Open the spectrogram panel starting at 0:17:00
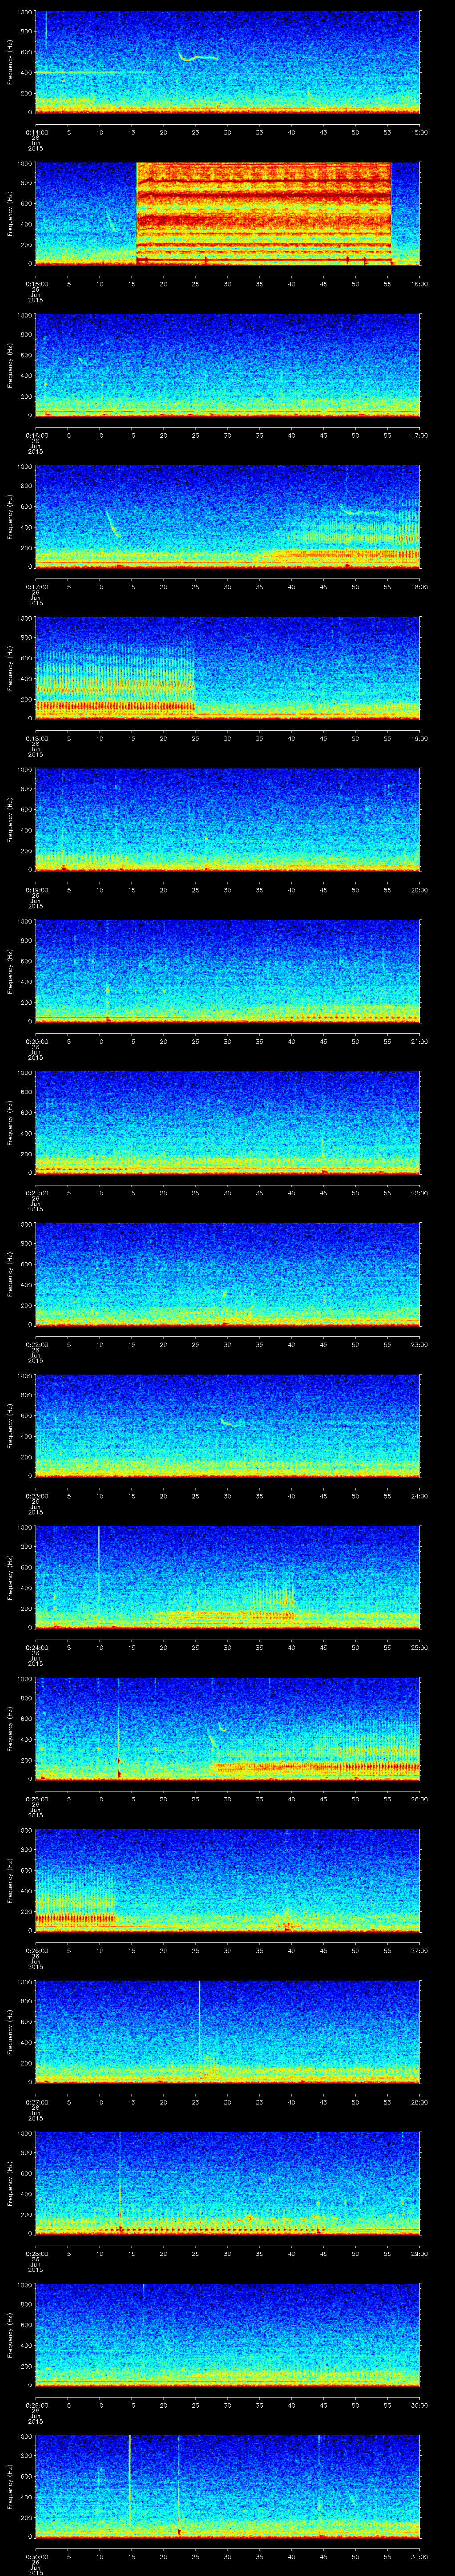 tap(227, 516)
